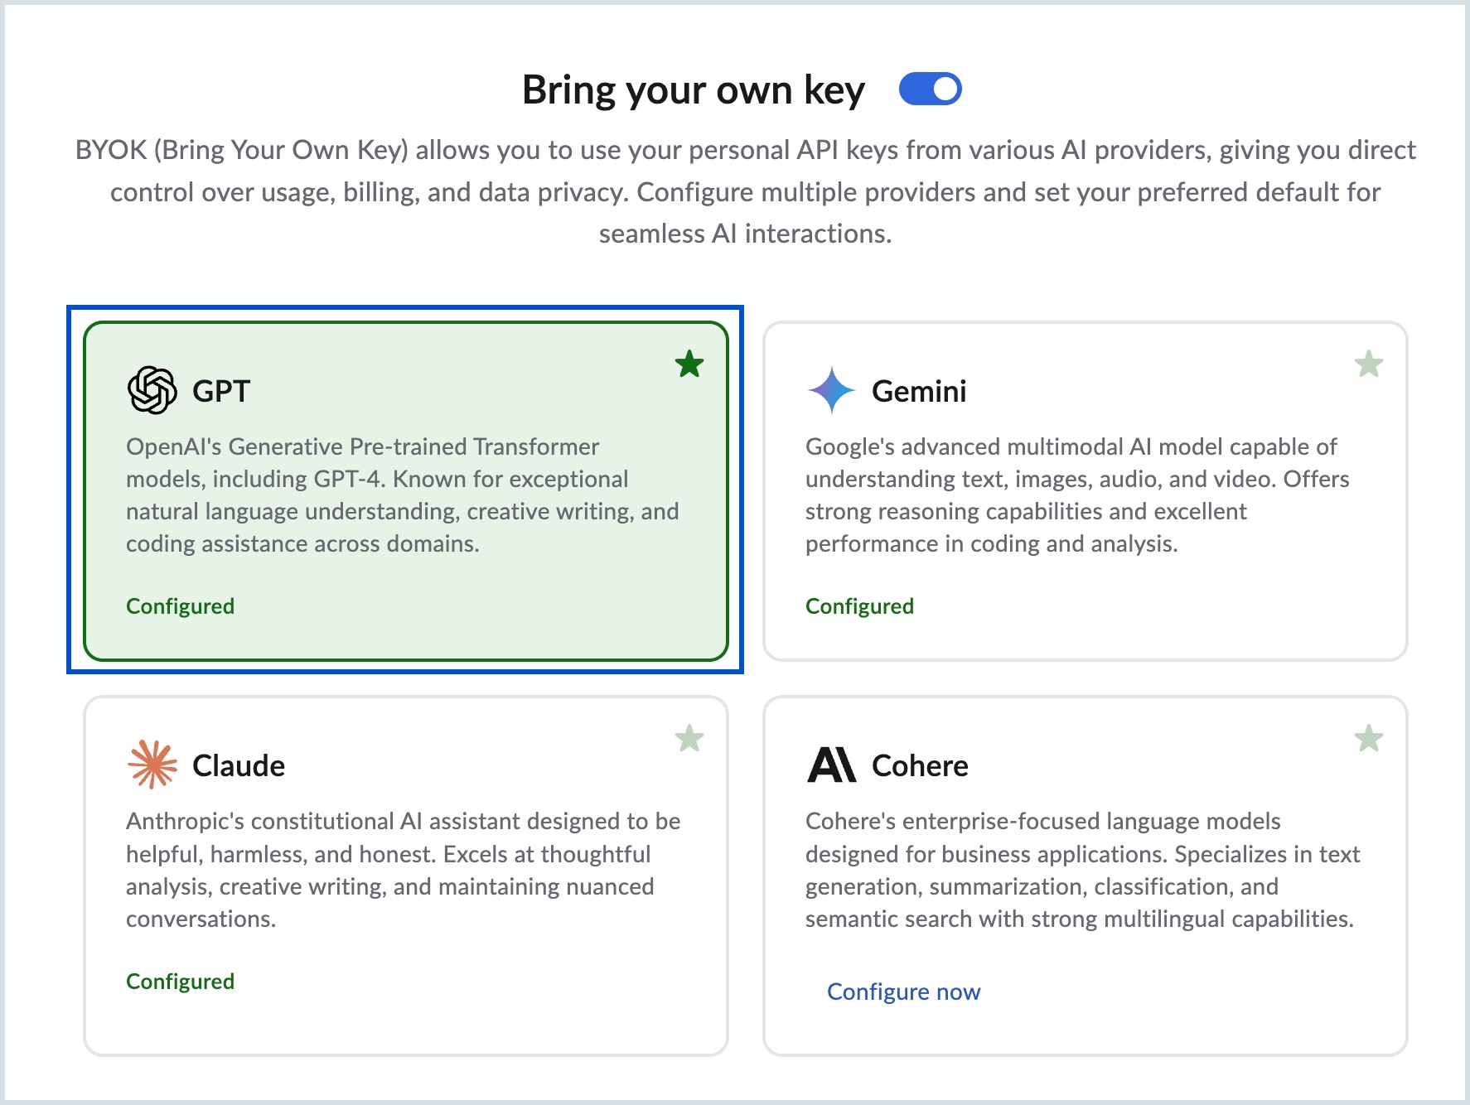
Task: Click the Claude description paragraph
Action: click(x=403, y=870)
